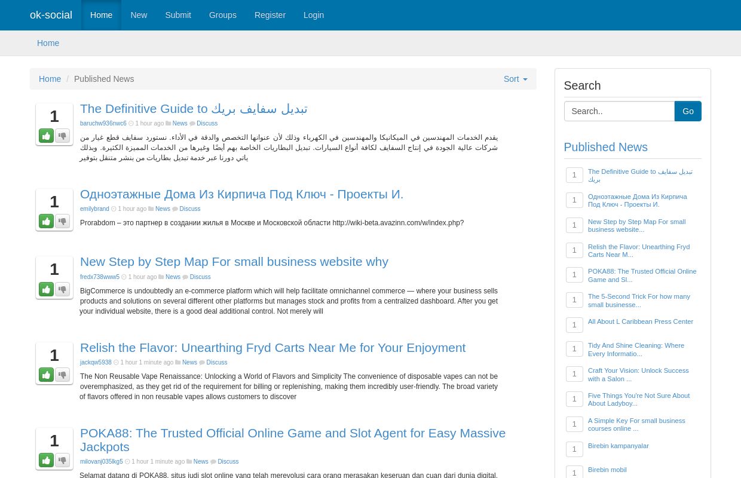Click the folder icon next to News on emilybrand's post
Viewport: 741px width, 478px height.
coord(151,209)
